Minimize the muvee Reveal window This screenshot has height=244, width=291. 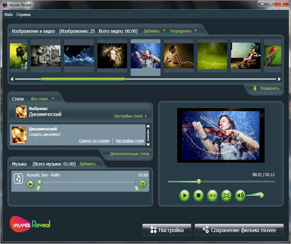point(262,4)
